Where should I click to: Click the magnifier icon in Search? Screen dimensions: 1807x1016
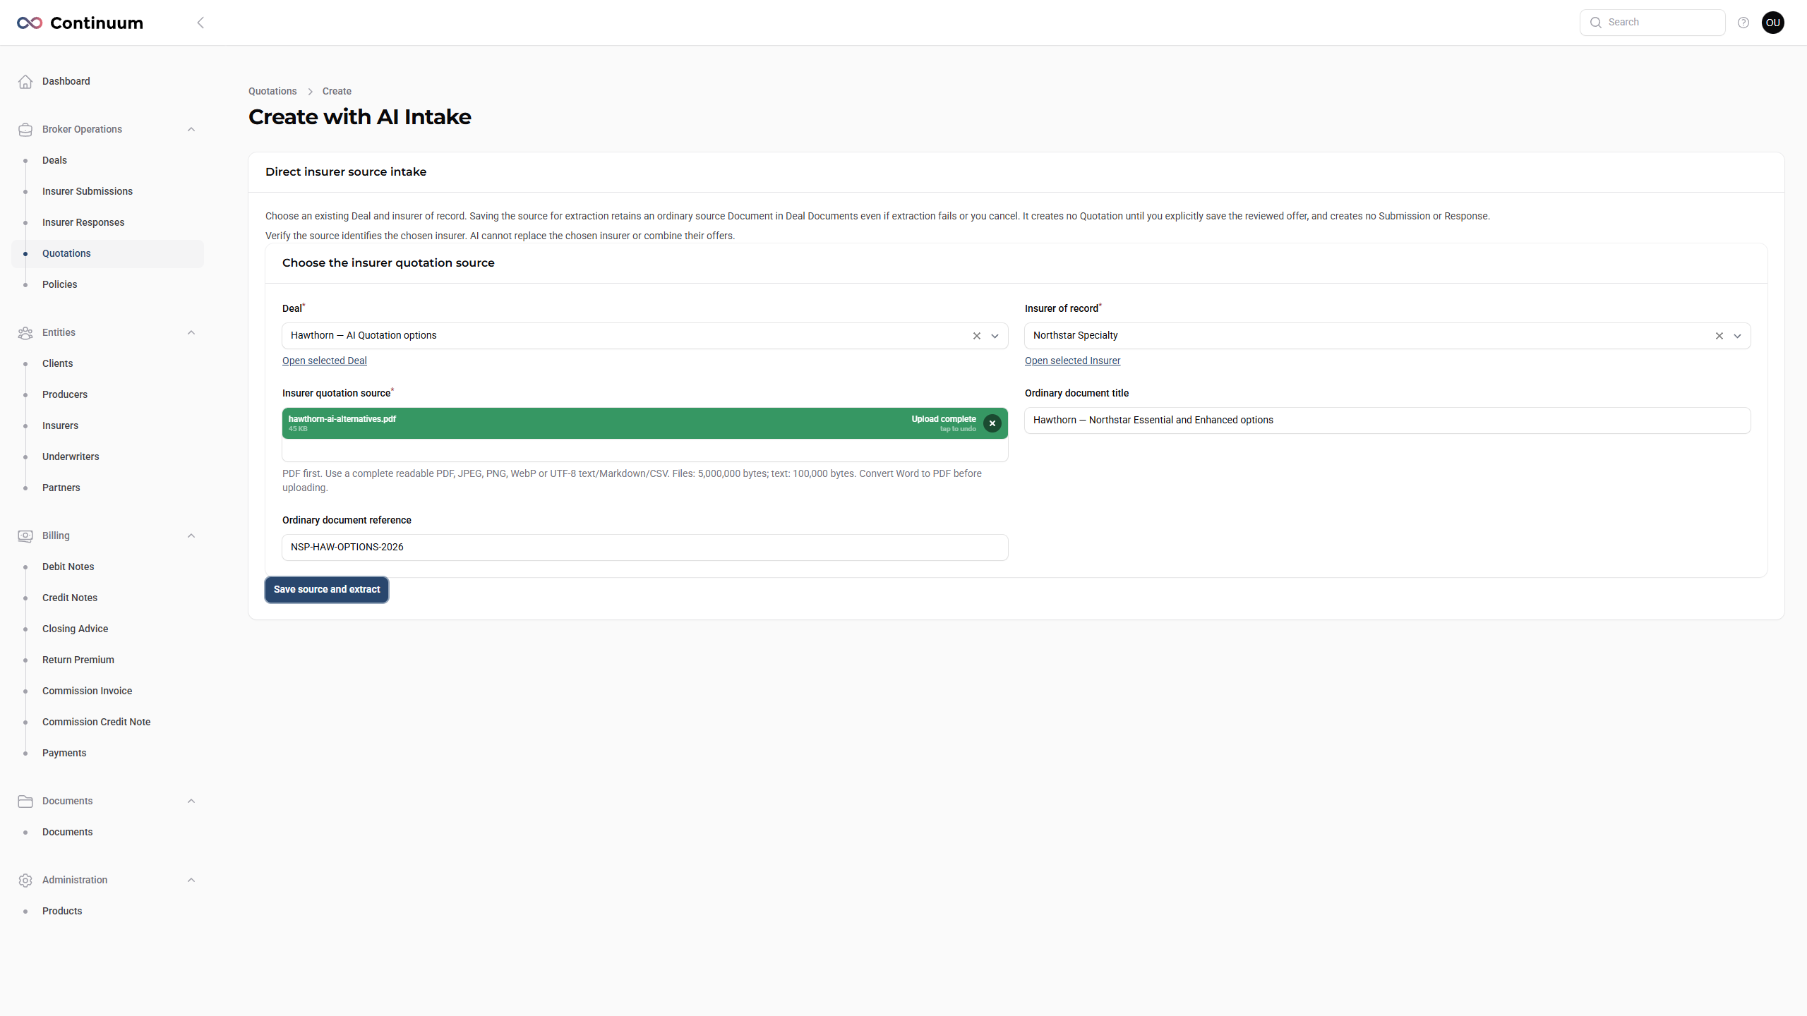tap(1596, 23)
